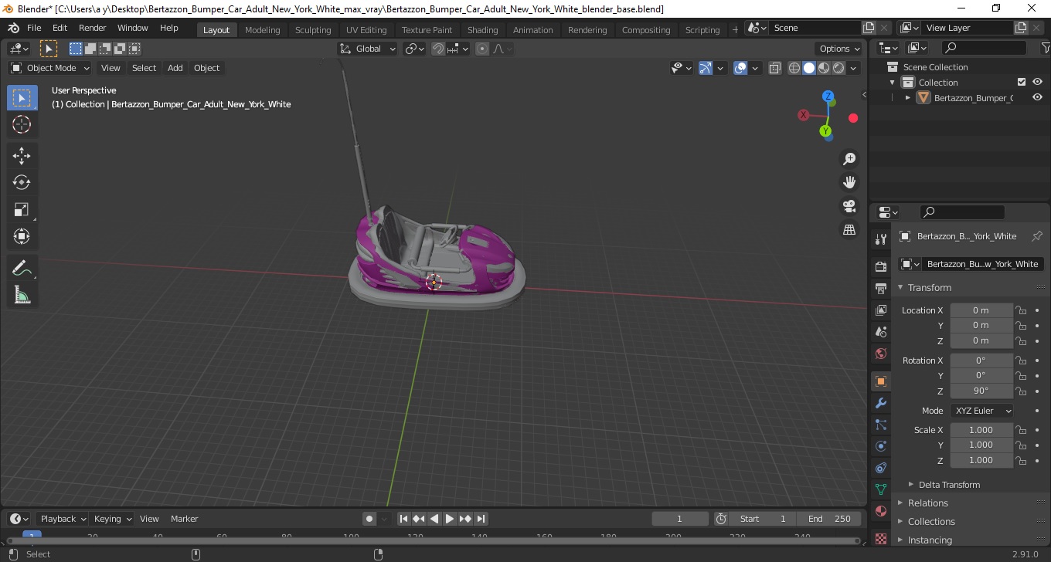The image size is (1051, 562).
Task: Select the 3D Cursor tool
Action: [22, 124]
